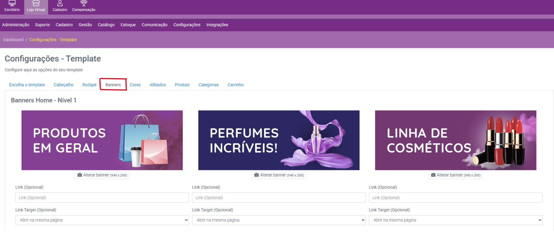Screen dimensions: 554x234
Task: Open the Gestão menu
Action: pyautogui.click(x=85, y=25)
